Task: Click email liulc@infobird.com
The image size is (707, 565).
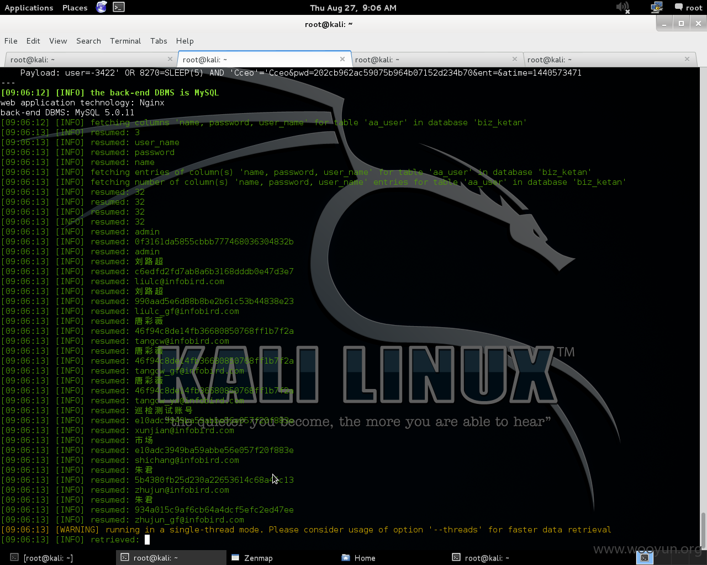Action: click(180, 281)
